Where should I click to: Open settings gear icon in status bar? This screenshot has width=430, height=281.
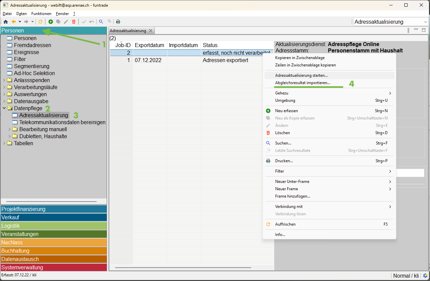(x=425, y=276)
